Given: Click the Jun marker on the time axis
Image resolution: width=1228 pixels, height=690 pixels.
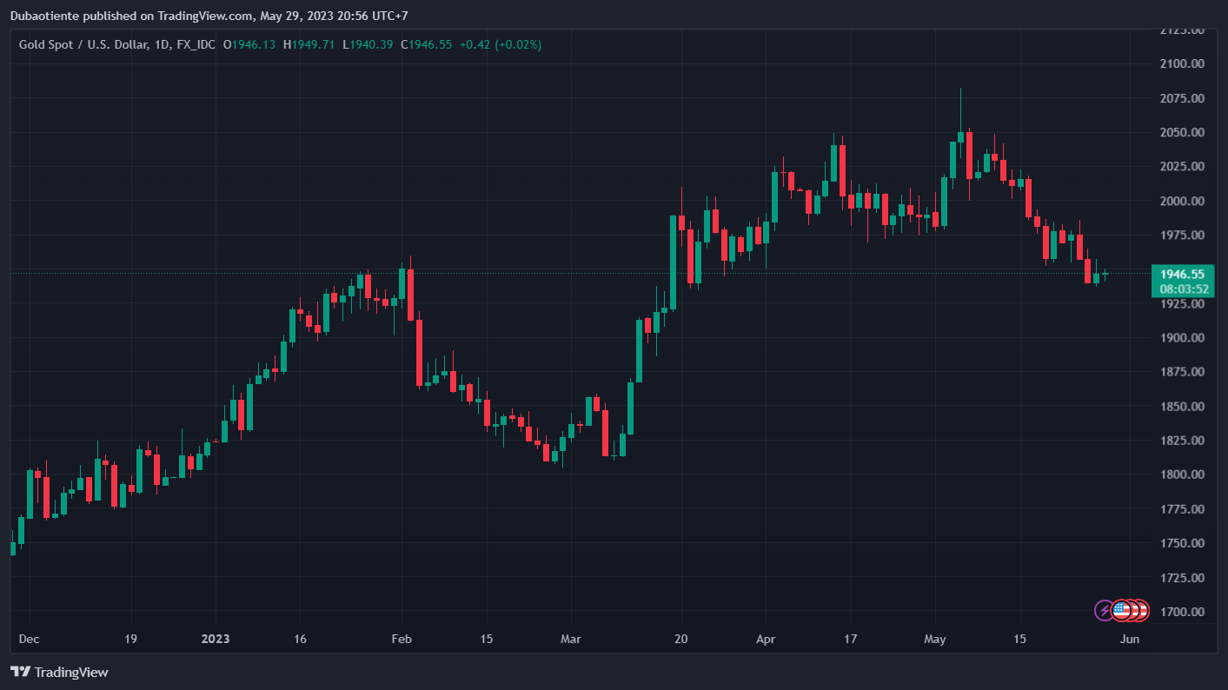Looking at the screenshot, I should coord(1130,640).
